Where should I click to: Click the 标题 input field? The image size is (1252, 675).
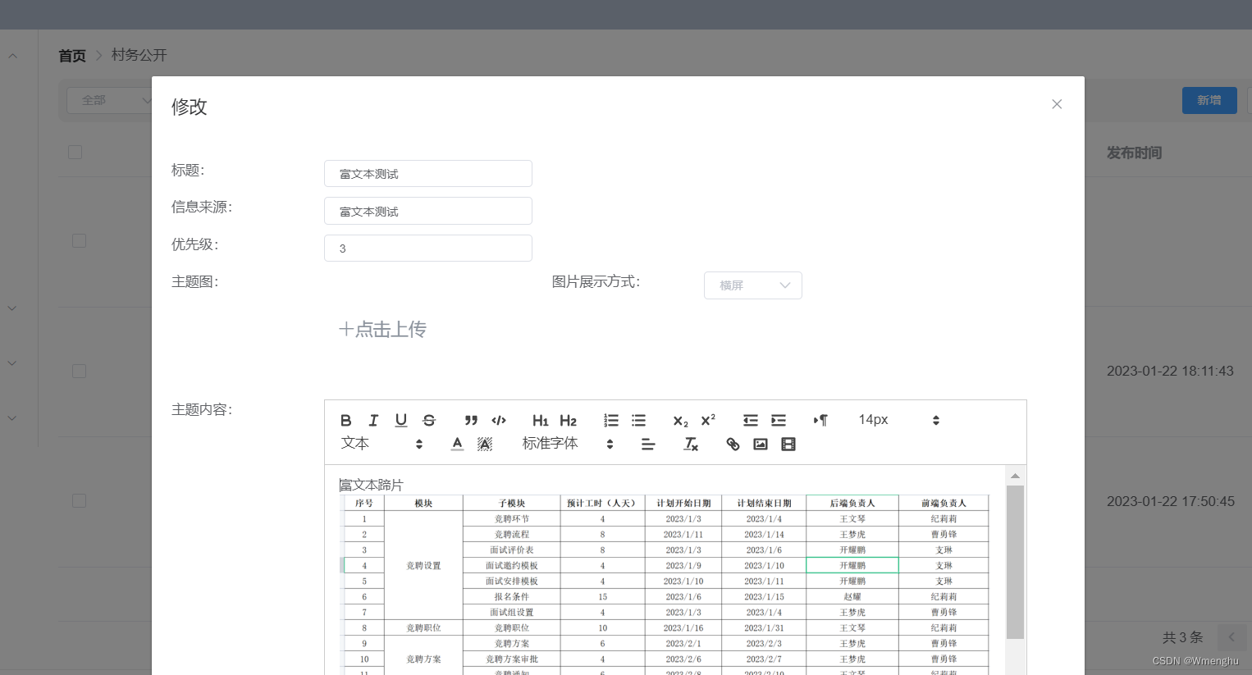click(428, 174)
